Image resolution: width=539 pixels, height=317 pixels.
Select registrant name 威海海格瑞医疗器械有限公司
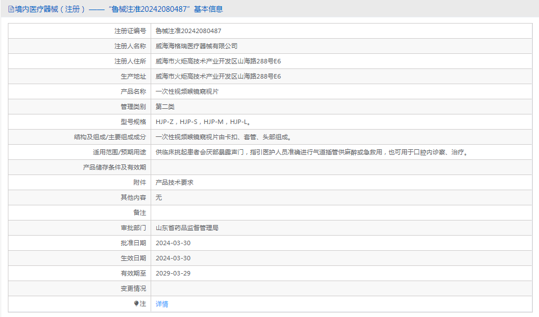(197, 46)
